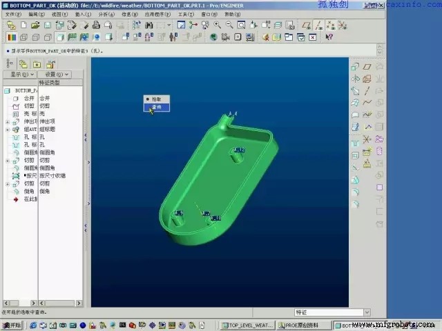Click the datum curve tool icon
This screenshot has height=331, width=442.
[367, 103]
